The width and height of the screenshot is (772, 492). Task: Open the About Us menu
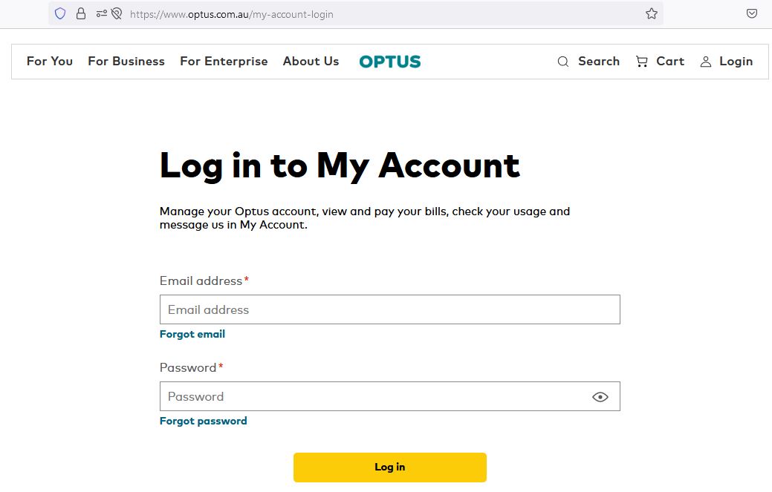[311, 62]
